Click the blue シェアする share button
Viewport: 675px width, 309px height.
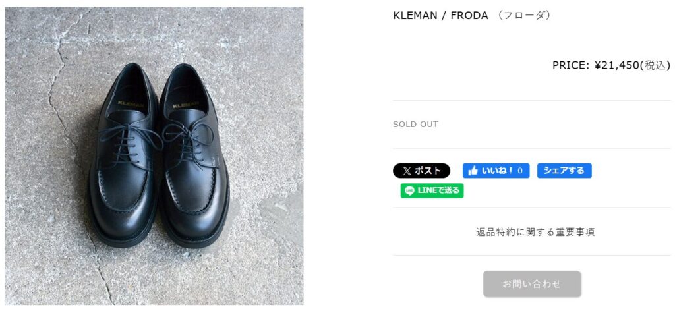click(x=564, y=171)
